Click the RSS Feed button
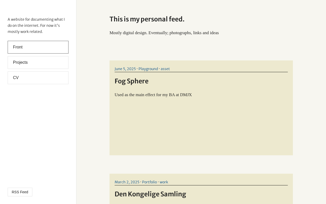The height and width of the screenshot is (204, 326). (20, 192)
